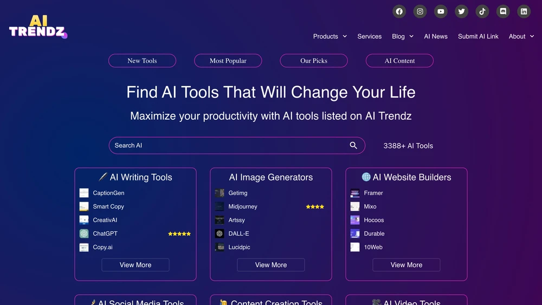Select the Most Popular filter button

point(228,61)
